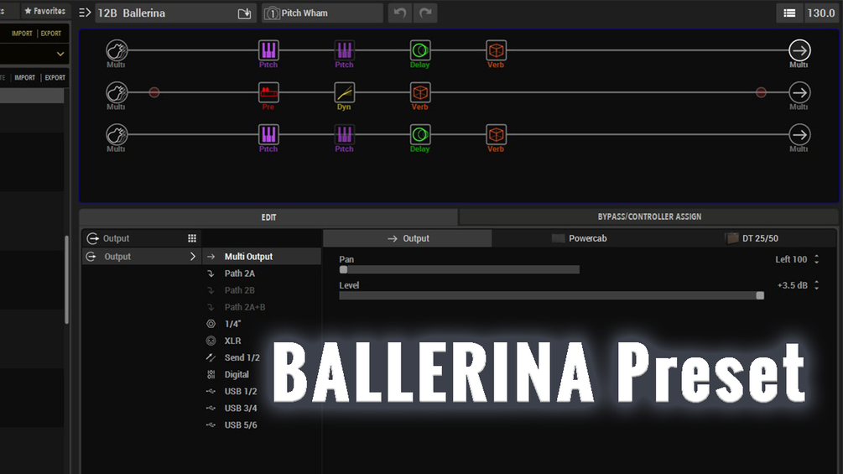843x474 pixels.
Task: Open the snapshot Pitch Wham selector
Action: (322, 13)
